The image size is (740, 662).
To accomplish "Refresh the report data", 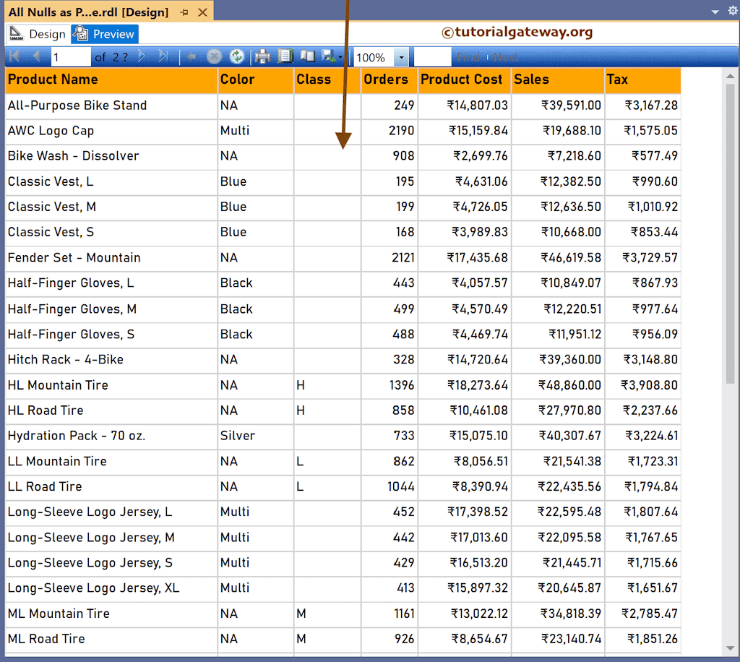I will [238, 56].
